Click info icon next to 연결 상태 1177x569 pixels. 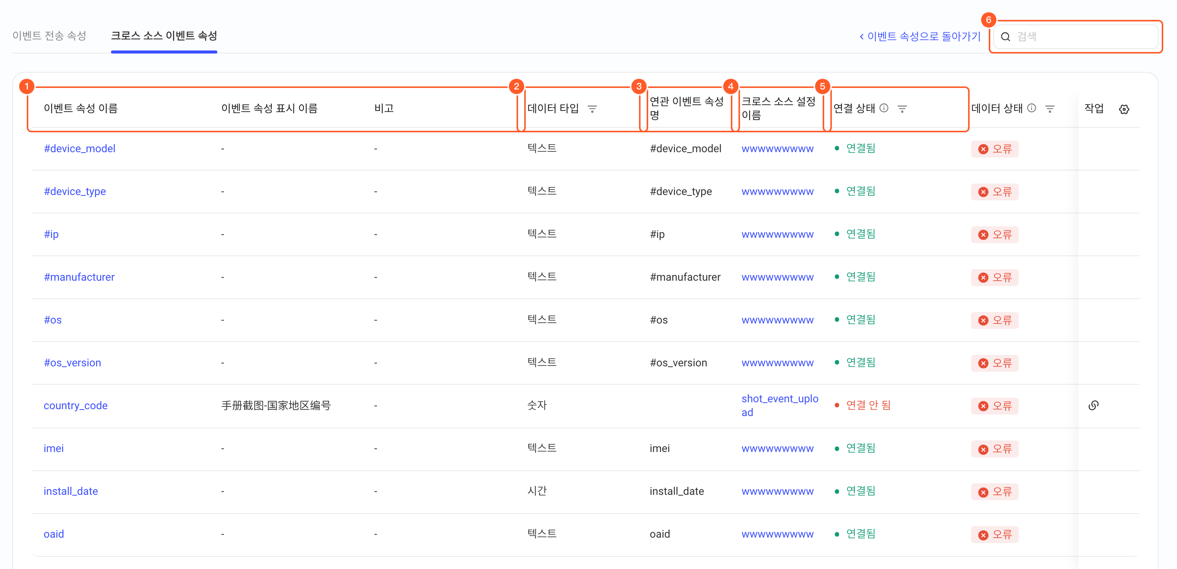[884, 108]
